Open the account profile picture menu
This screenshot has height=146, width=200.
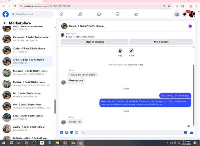pyautogui.click(x=192, y=14)
